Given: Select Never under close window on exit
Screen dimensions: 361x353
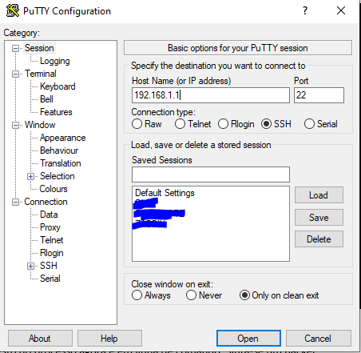Looking at the screenshot, I should pos(191,295).
